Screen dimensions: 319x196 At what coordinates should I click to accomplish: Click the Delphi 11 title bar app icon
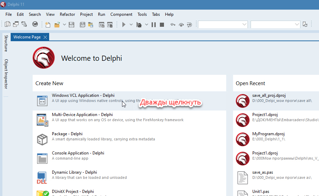(3, 4)
